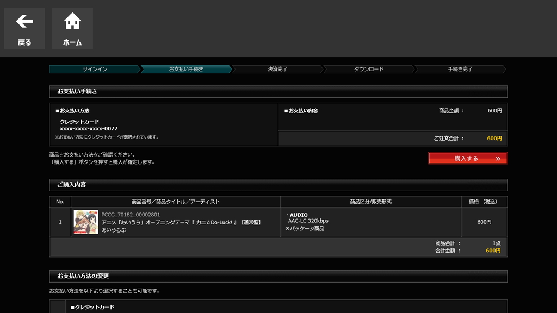The image size is (557, 313).
Task: Click the back arrow icon labeled 戻る
Action: point(24,22)
